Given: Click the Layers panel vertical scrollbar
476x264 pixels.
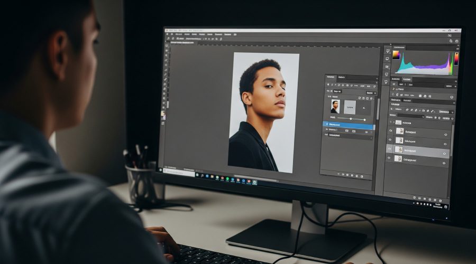Looking at the screenshot, I should [452, 141].
